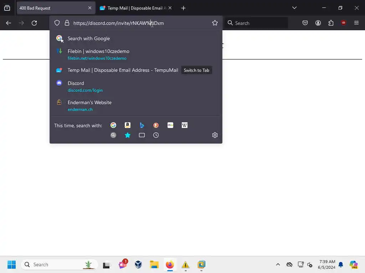Viewport: 365px width, 273px height.
Task: Open the tracking protection shield icon
Action: point(57,23)
